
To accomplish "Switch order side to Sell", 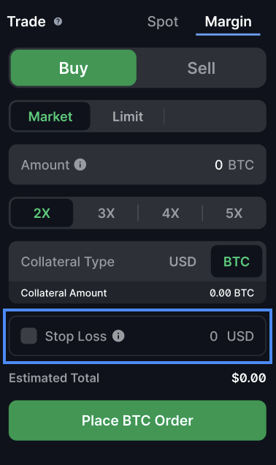I will pyautogui.click(x=202, y=68).
